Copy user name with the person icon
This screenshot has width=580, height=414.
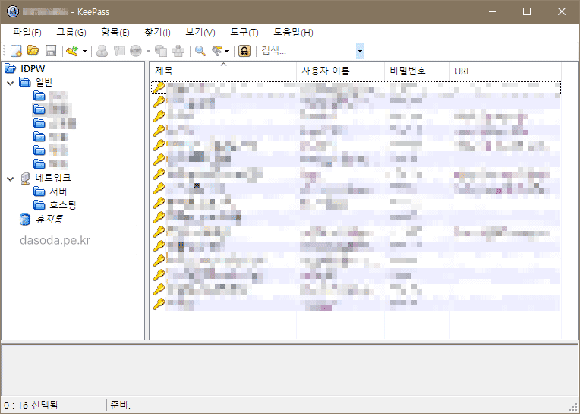coord(102,51)
